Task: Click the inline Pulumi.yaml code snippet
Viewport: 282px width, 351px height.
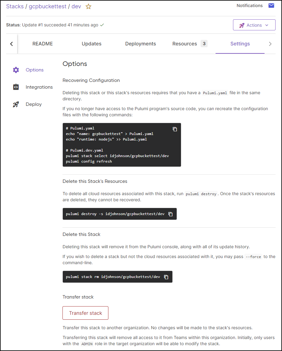Action: (x=215, y=93)
